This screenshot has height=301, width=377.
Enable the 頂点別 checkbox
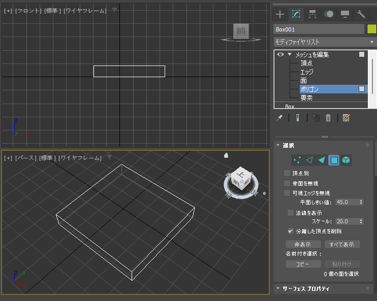click(287, 173)
